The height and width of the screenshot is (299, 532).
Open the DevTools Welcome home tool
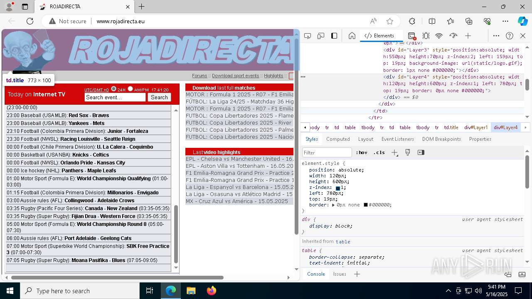coord(352,36)
